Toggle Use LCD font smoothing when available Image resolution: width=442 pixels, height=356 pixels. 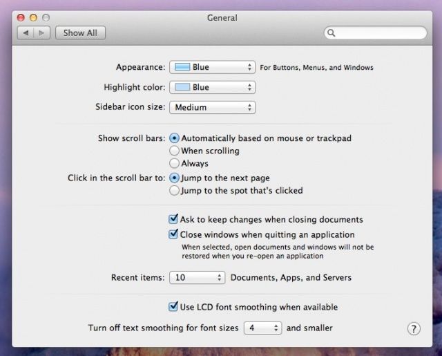(x=174, y=307)
